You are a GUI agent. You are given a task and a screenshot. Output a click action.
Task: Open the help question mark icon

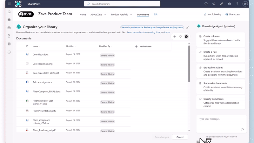click(x=237, y=4)
